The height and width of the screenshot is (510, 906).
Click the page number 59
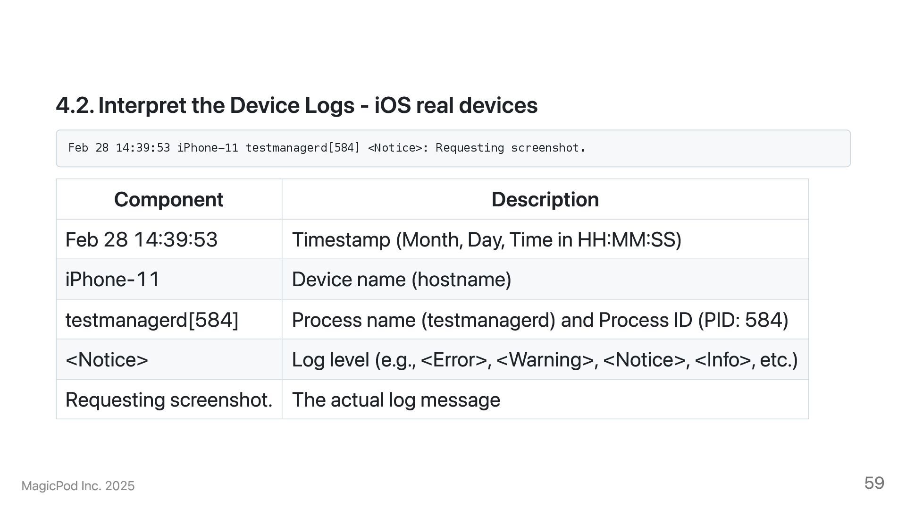click(874, 483)
